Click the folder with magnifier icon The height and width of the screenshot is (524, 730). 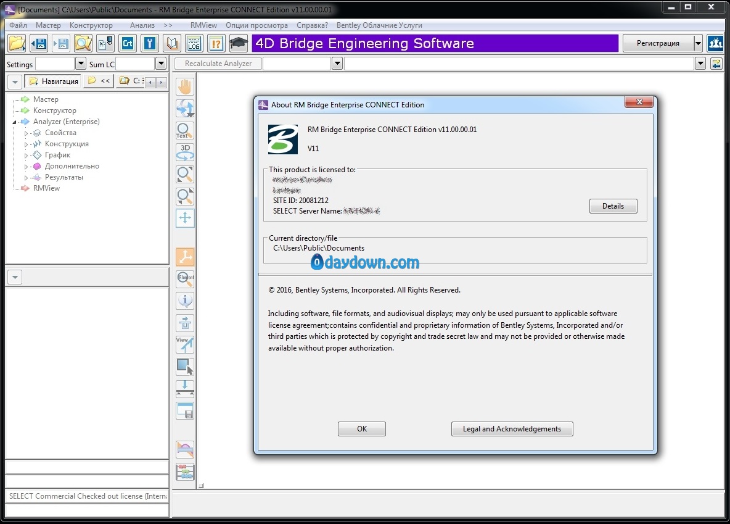[83, 43]
